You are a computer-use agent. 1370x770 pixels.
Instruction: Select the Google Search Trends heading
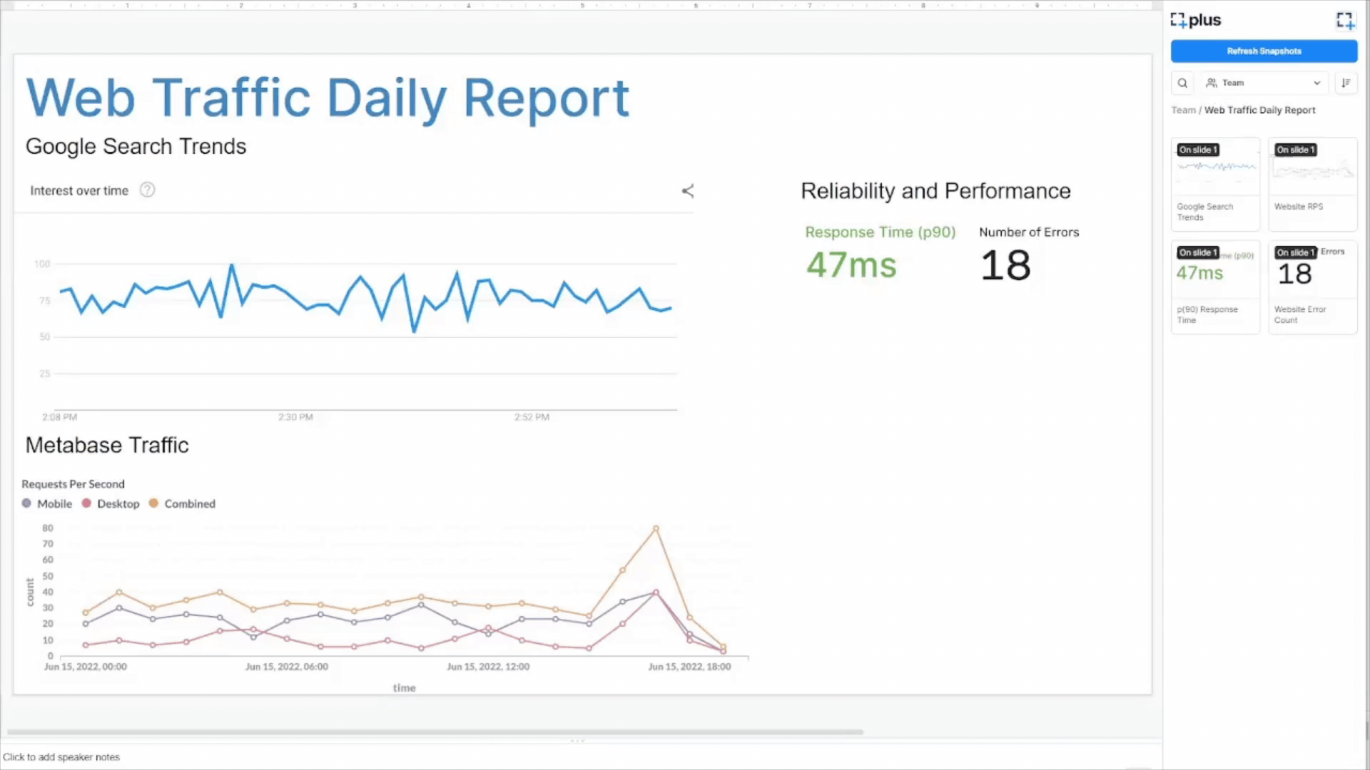pos(136,146)
